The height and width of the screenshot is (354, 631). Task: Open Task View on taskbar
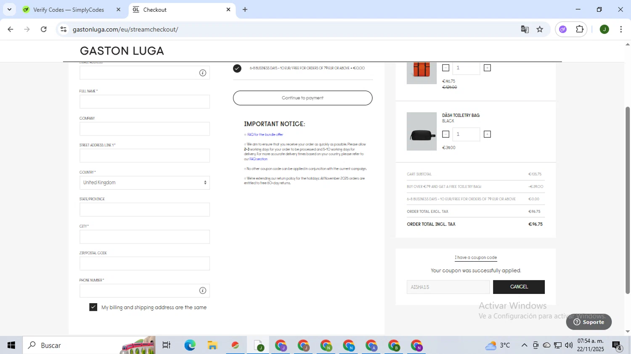click(167, 345)
